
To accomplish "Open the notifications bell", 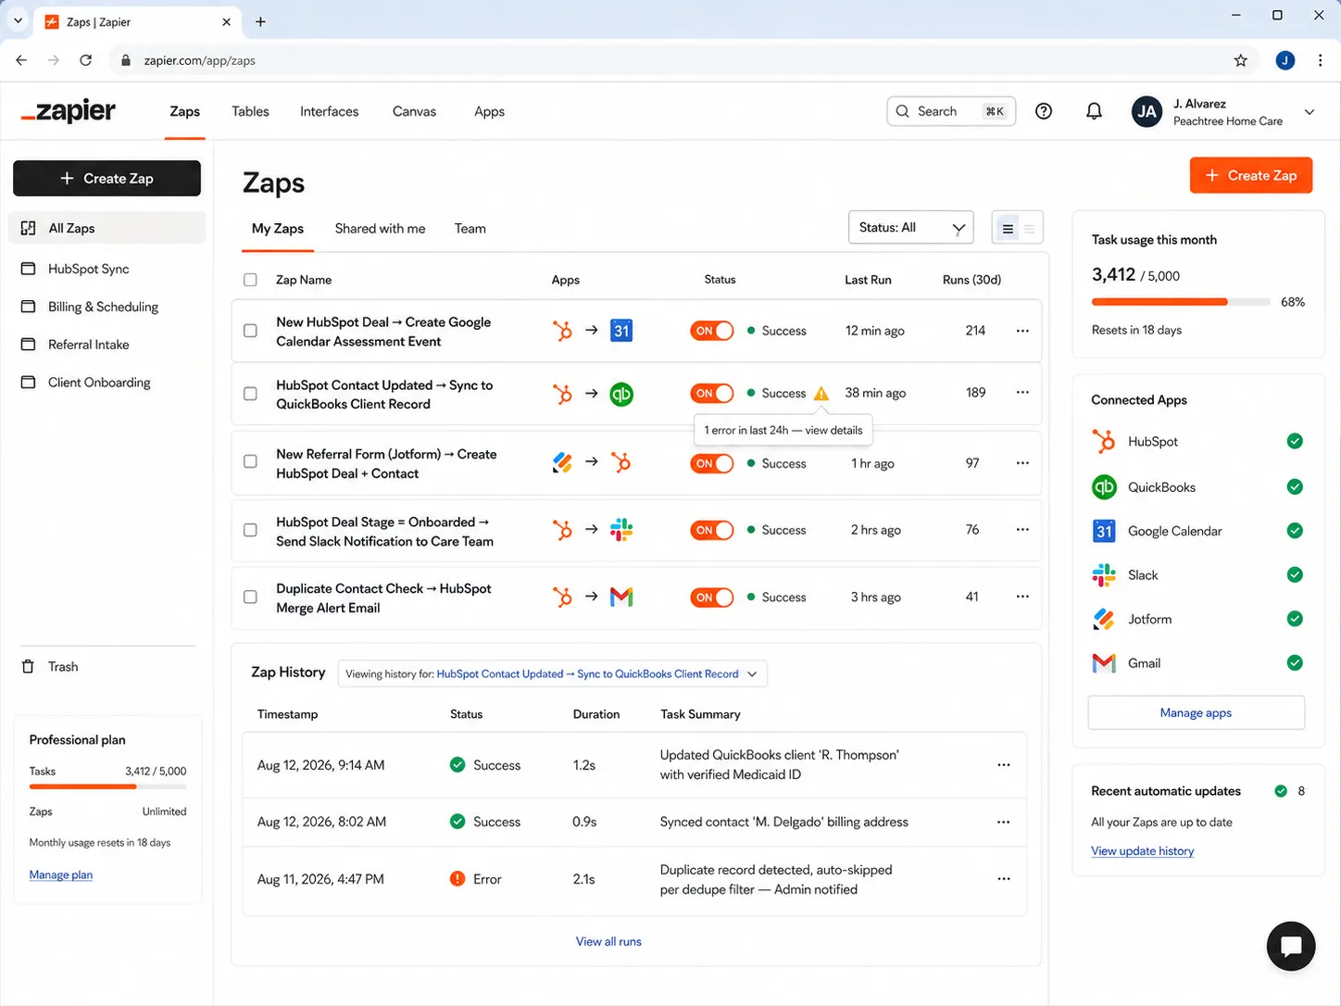I will [1094, 111].
